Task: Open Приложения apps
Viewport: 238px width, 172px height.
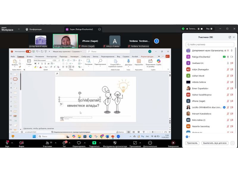Action: click(x=135, y=143)
